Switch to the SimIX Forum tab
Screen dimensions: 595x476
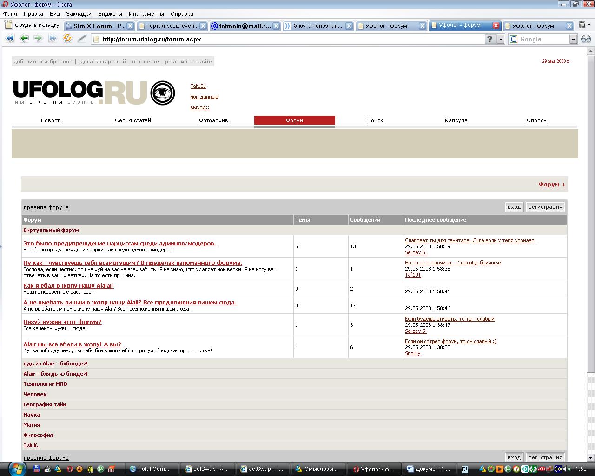tap(95, 26)
